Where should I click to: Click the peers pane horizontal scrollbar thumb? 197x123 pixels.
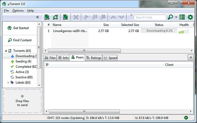coord(84,111)
